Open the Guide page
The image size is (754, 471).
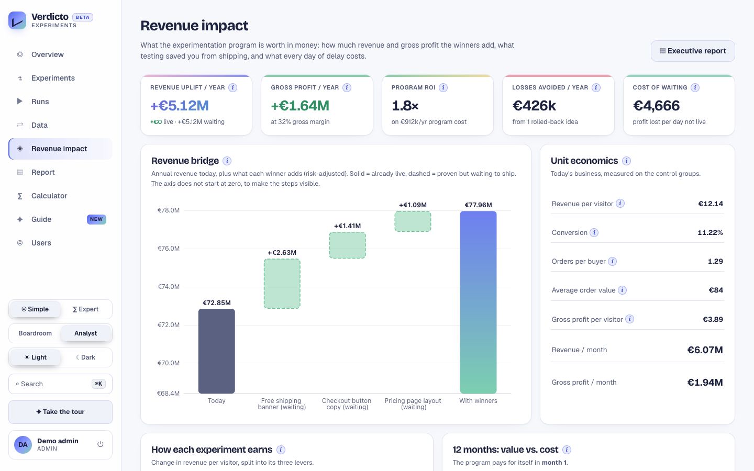(60, 219)
